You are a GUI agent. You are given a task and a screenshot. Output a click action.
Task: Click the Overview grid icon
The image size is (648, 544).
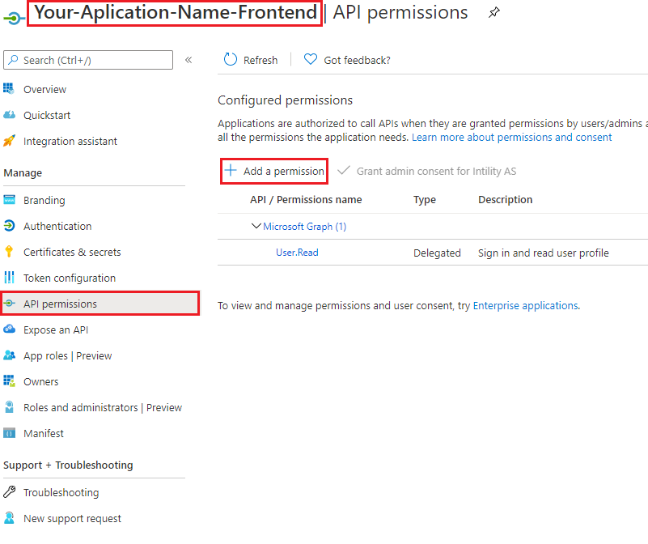pyautogui.click(x=9, y=88)
